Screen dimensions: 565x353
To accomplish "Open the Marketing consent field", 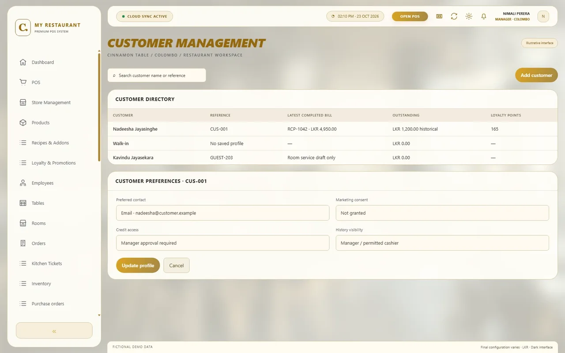I will click(x=442, y=213).
